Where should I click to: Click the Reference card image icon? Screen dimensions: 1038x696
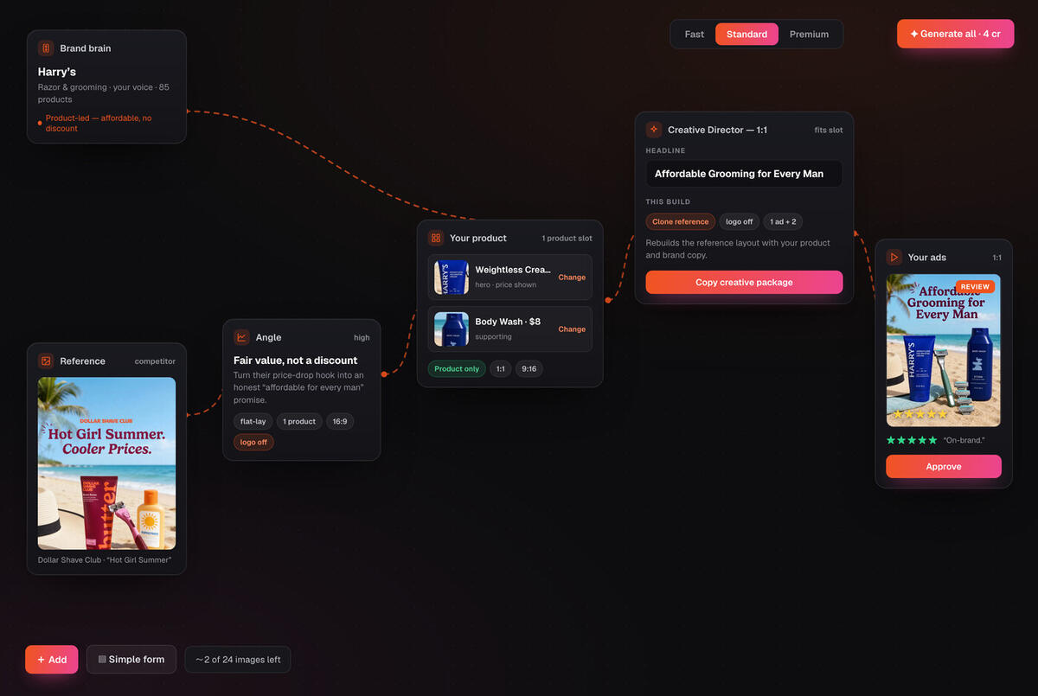click(x=46, y=361)
